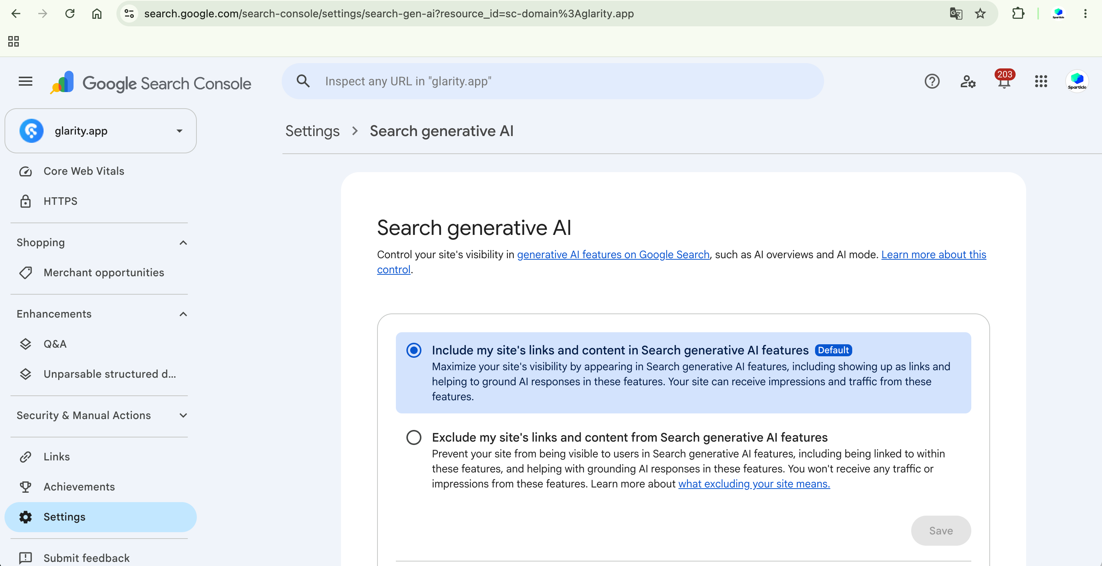Select the Exclude my site's links radio button
The height and width of the screenshot is (566, 1102).
(414, 437)
